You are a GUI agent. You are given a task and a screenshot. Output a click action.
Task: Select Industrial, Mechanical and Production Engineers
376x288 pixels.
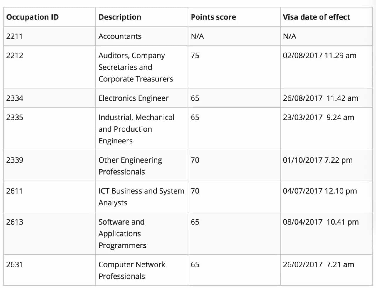click(142, 129)
